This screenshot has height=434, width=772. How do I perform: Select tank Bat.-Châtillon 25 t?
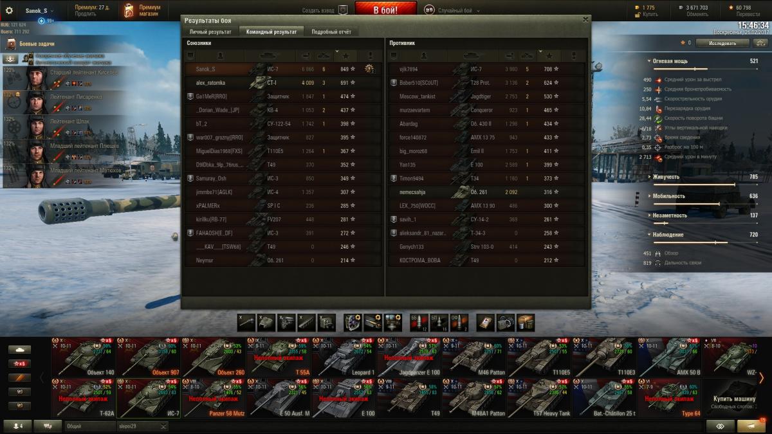click(x=604, y=397)
